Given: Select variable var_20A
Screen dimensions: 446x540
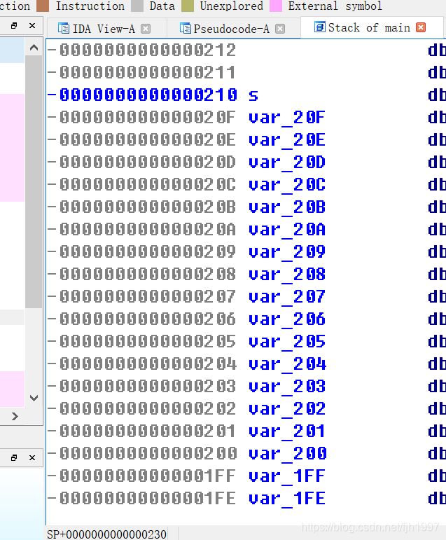Looking at the screenshot, I should coord(286,230).
